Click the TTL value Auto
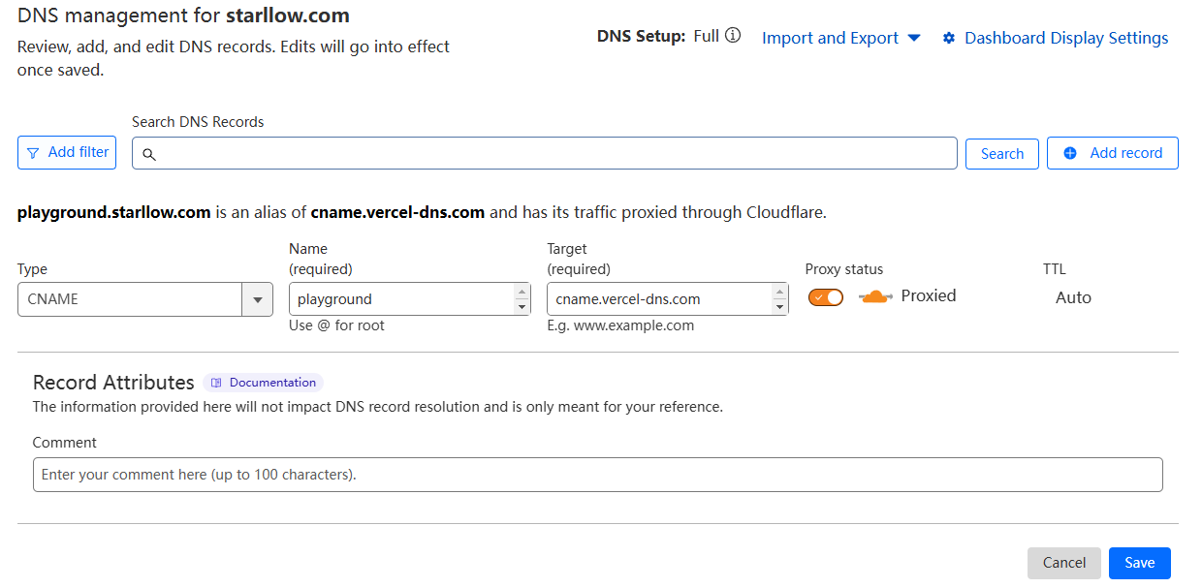1202x588 pixels. [x=1073, y=297]
